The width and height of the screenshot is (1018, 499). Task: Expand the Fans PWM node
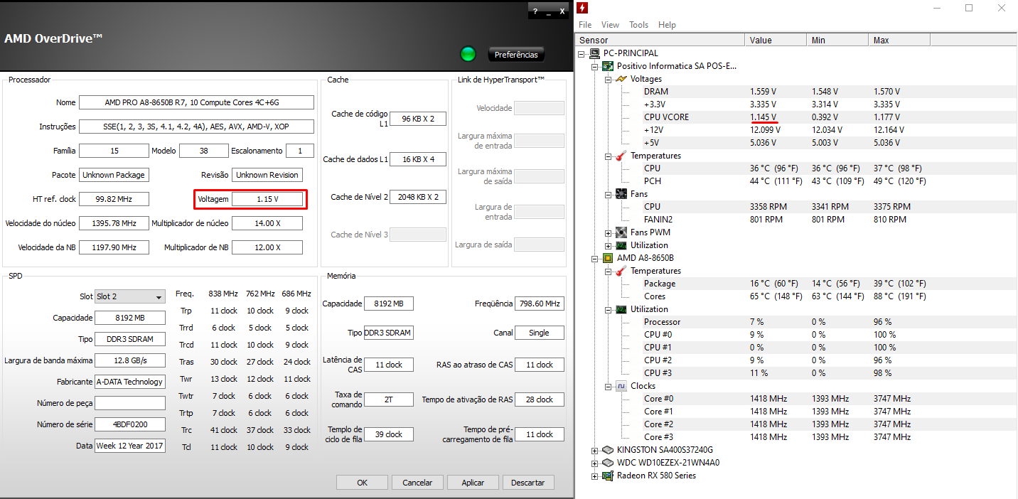[x=609, y=232]
